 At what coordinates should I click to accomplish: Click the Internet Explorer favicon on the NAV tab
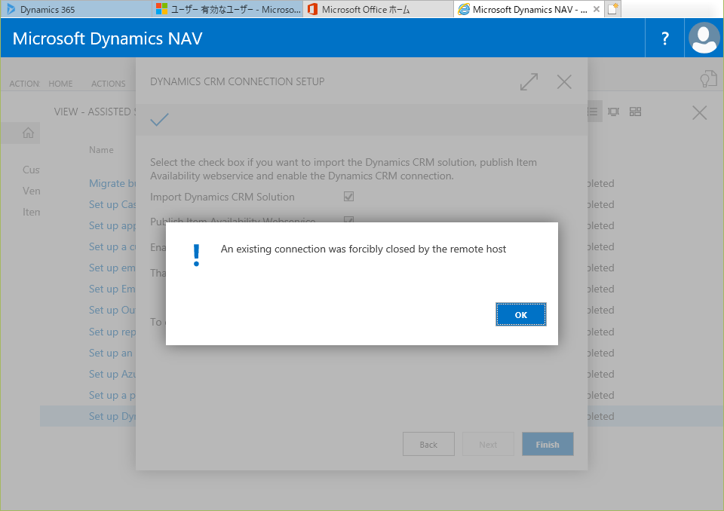click(x=464, y=9)
